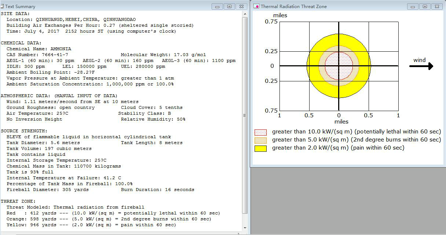This screenshot has height=235, width=446.
Task: Click the 'AEGL-3 (60 min): 1100 ppm' value
Action: [199, 60]
